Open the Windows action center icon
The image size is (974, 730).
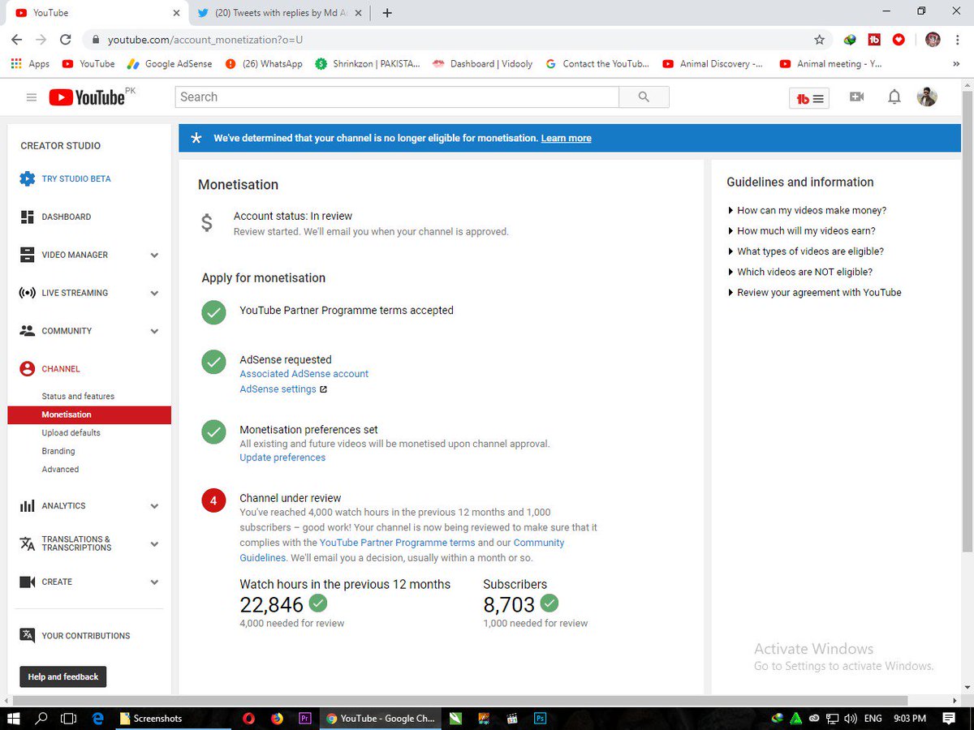[x=949, y=718]
